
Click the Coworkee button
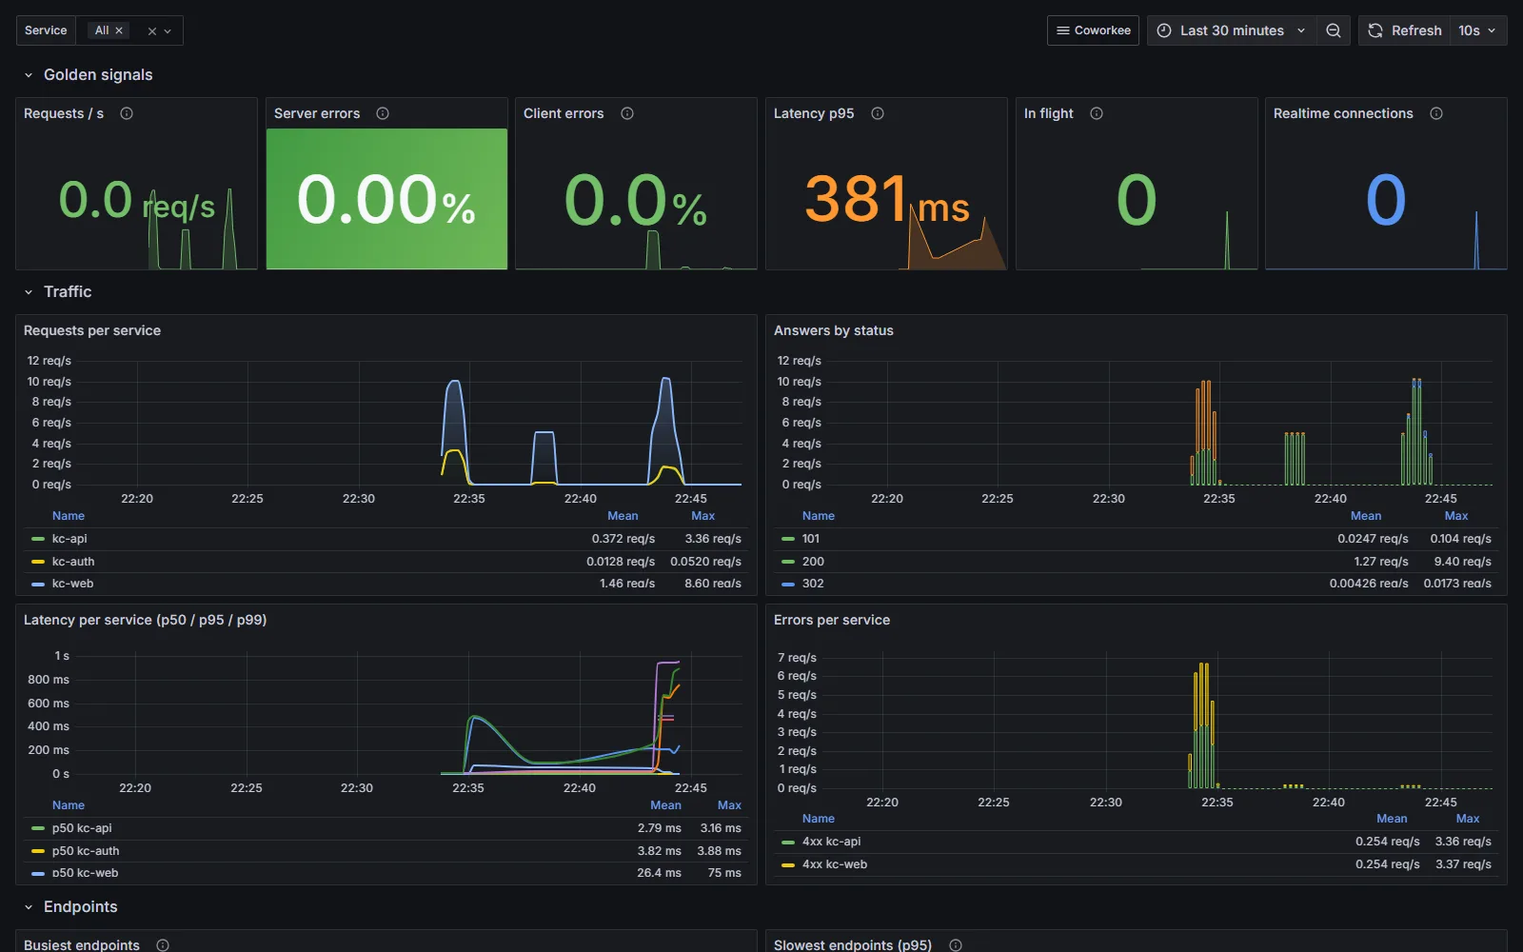[x=1093, y=30]
